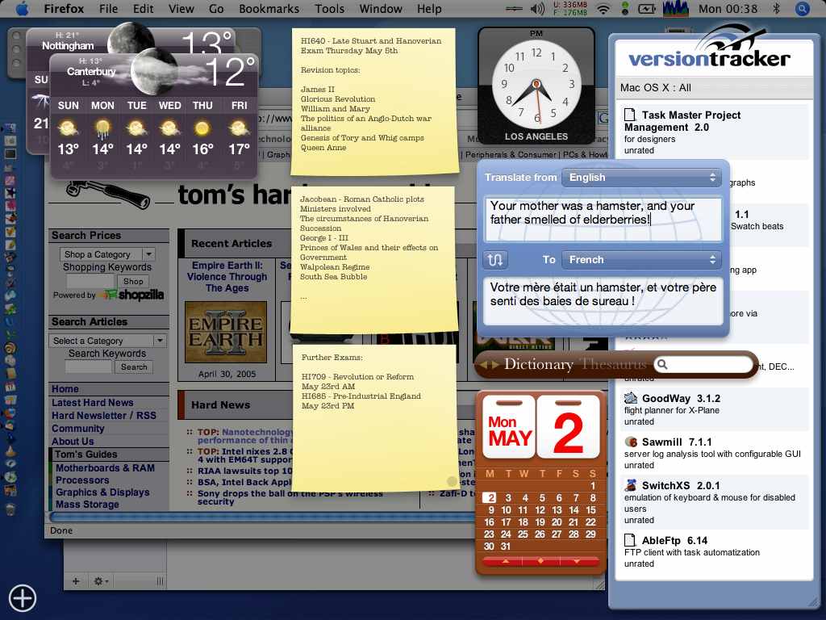Open the Bookmarks menu
This screenshot has width=826, height=620.
pyautogui.click(x=269, y=8)
